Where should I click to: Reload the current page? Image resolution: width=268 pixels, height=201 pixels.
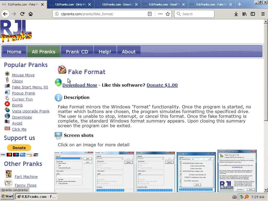[22, 14]
